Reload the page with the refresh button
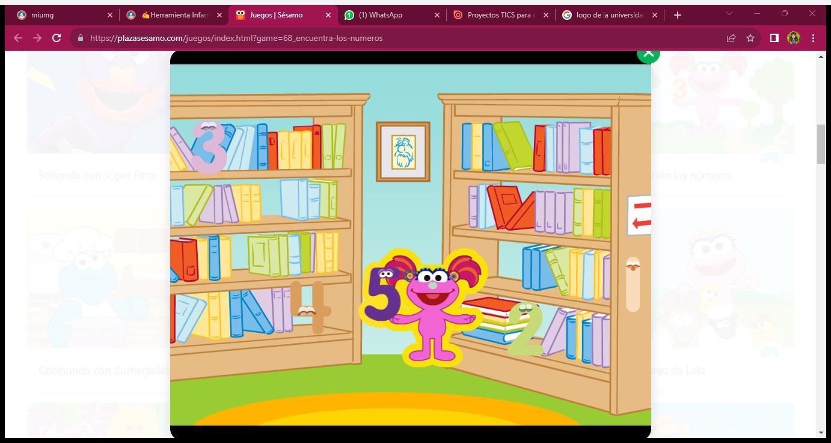The image size is (831, 443). tap(57, 38)
